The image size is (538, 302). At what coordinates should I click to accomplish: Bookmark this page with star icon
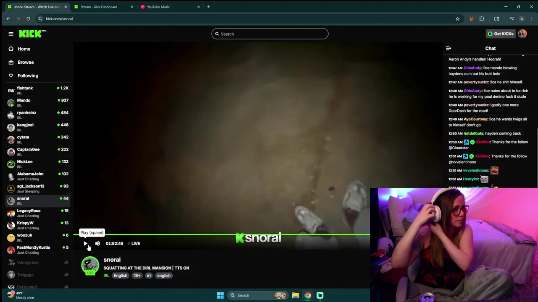pos(457,18)
